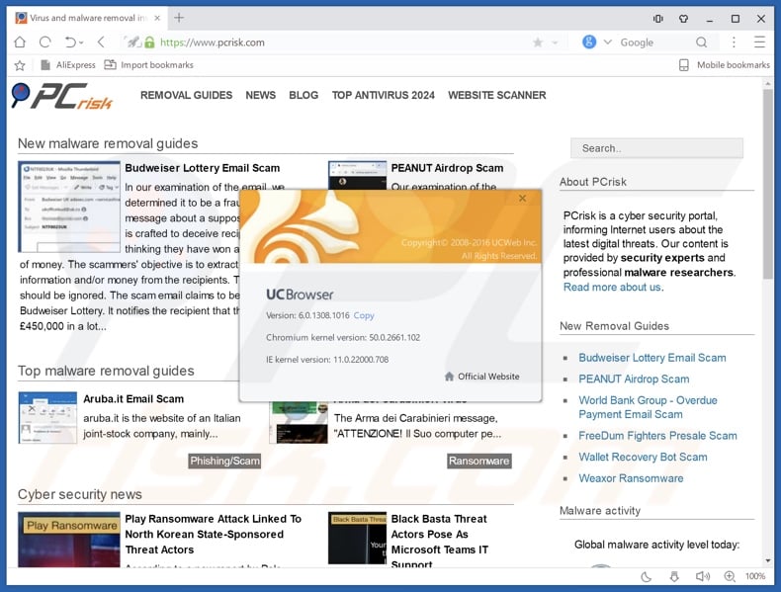Image resolution: width=781 pixels, height=592 pixels.
Task: Close the Virus and malware removal tab
Action: tap(157, 18)
